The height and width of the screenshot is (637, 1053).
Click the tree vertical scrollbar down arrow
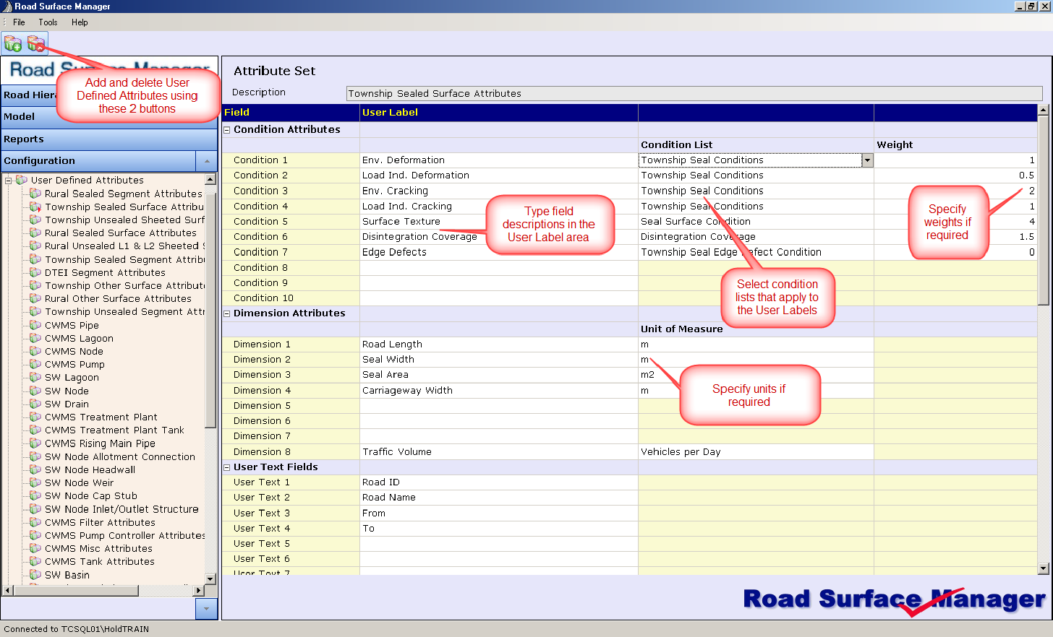(210, 578)
